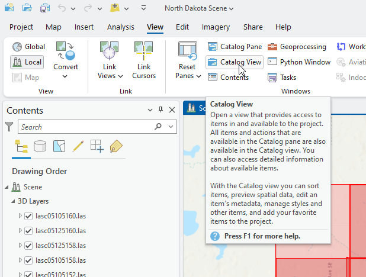Uncheck lasc05105152.las layer visibility
This screenshot has height=277, width=366.
pos(28,274)
